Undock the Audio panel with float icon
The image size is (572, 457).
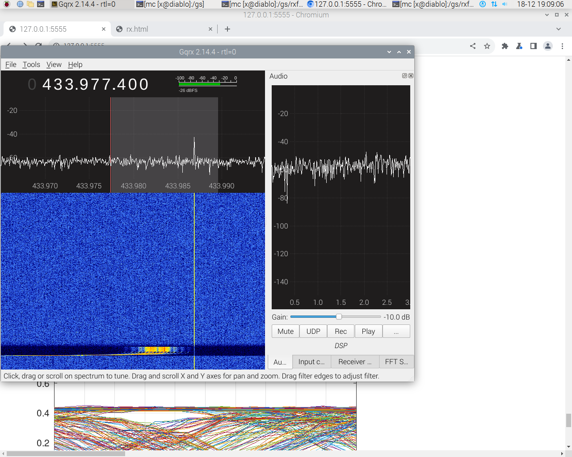pyautogui.click(x=404, y=76)
